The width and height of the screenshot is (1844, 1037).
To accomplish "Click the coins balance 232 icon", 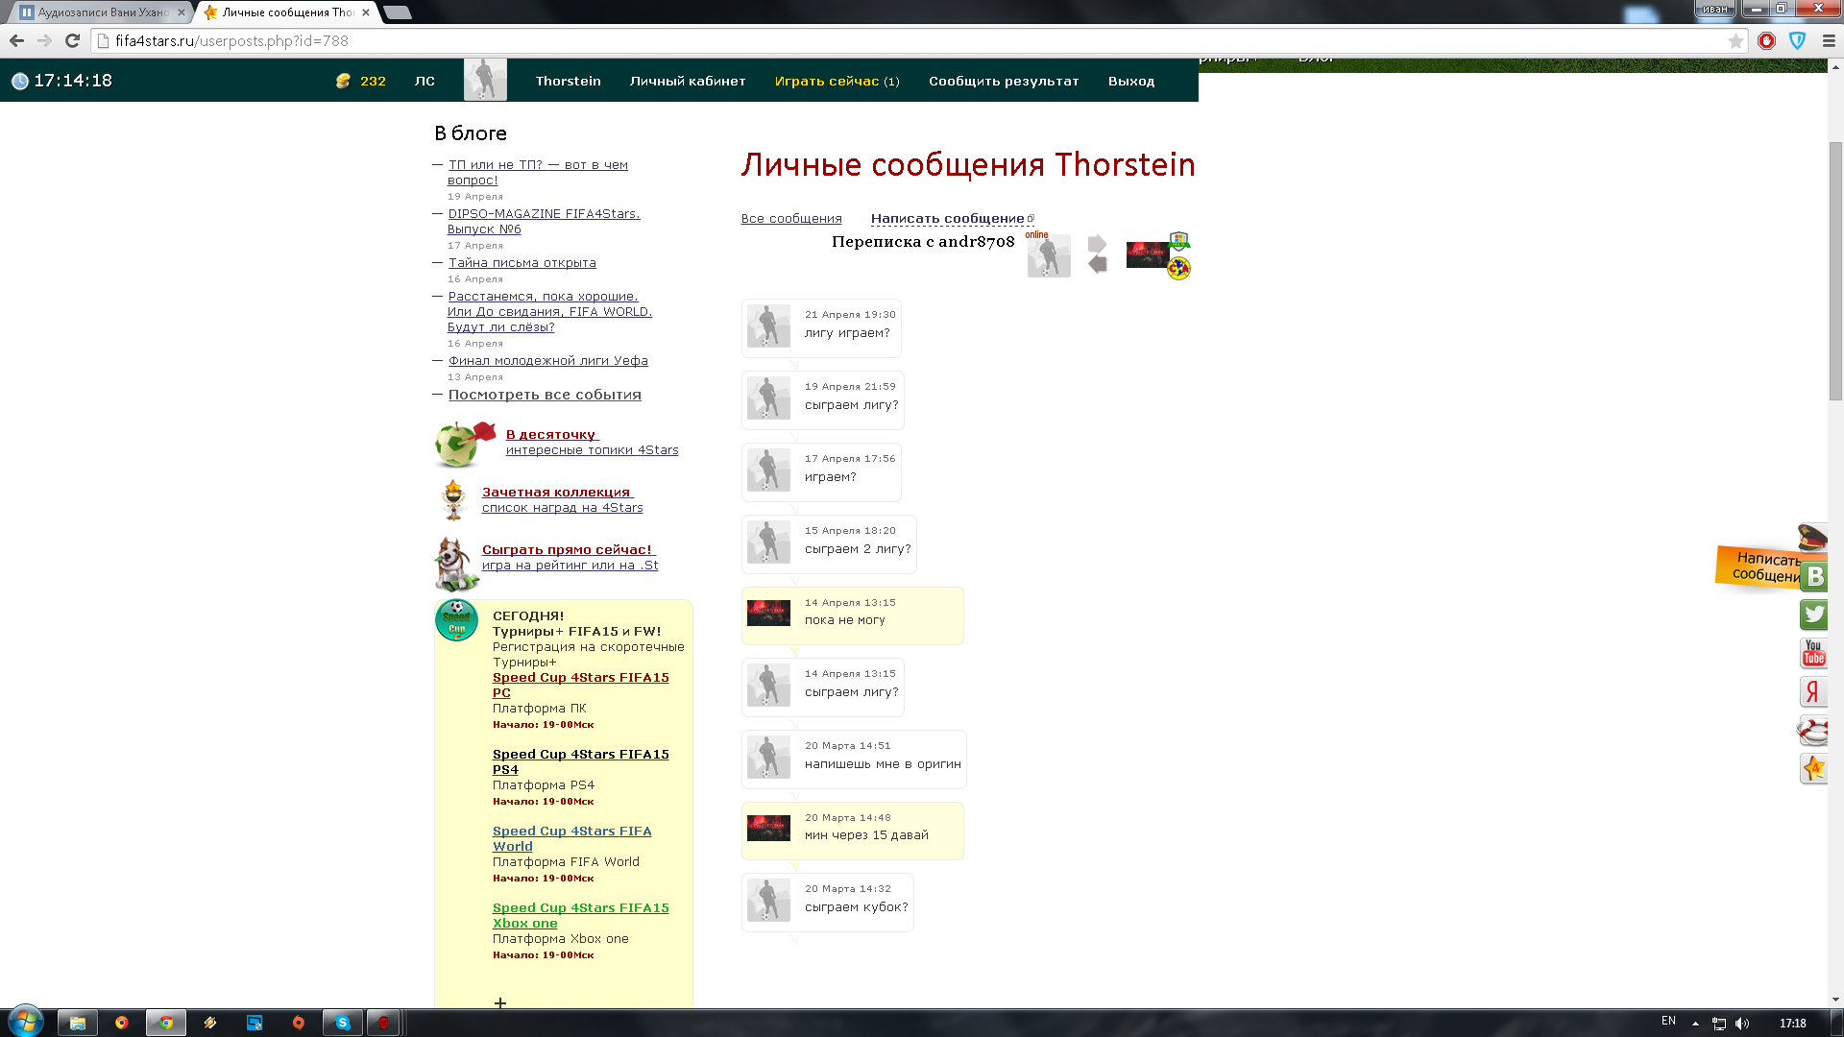I will tap(343, 81).
